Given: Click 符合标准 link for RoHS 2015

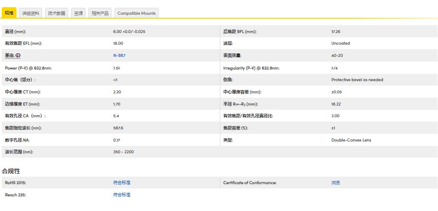Looking at the screenshot, I should (x=121, y=183).
